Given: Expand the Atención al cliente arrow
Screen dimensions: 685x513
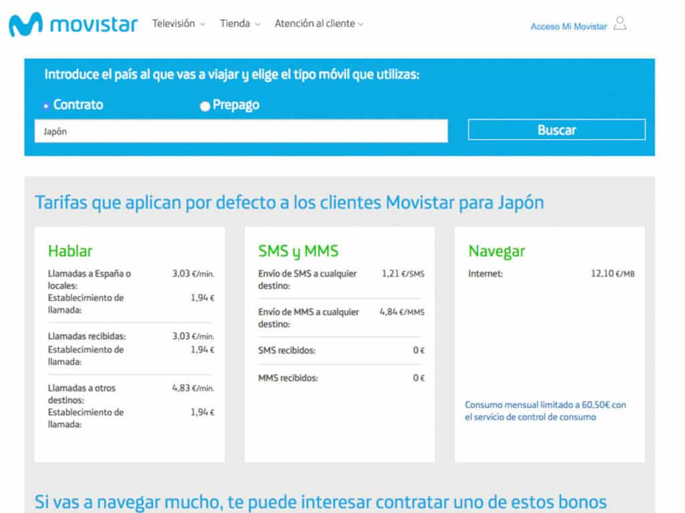Looking at the screenshot, I should click(x=361, y=25).
